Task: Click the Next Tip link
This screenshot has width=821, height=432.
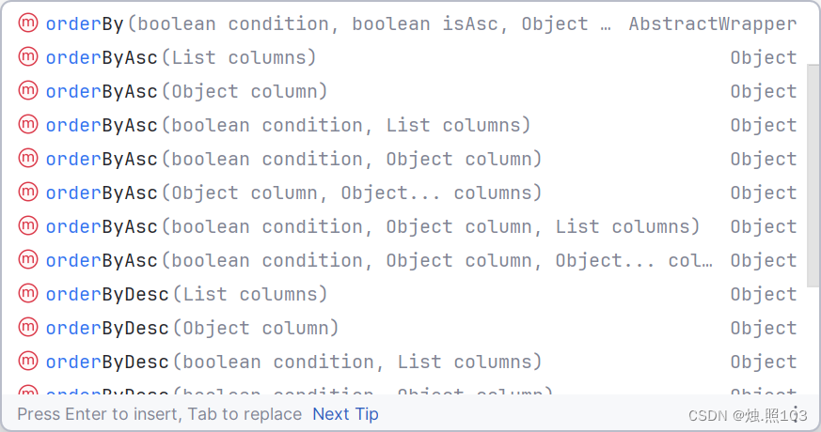Action: click(345, 414)
